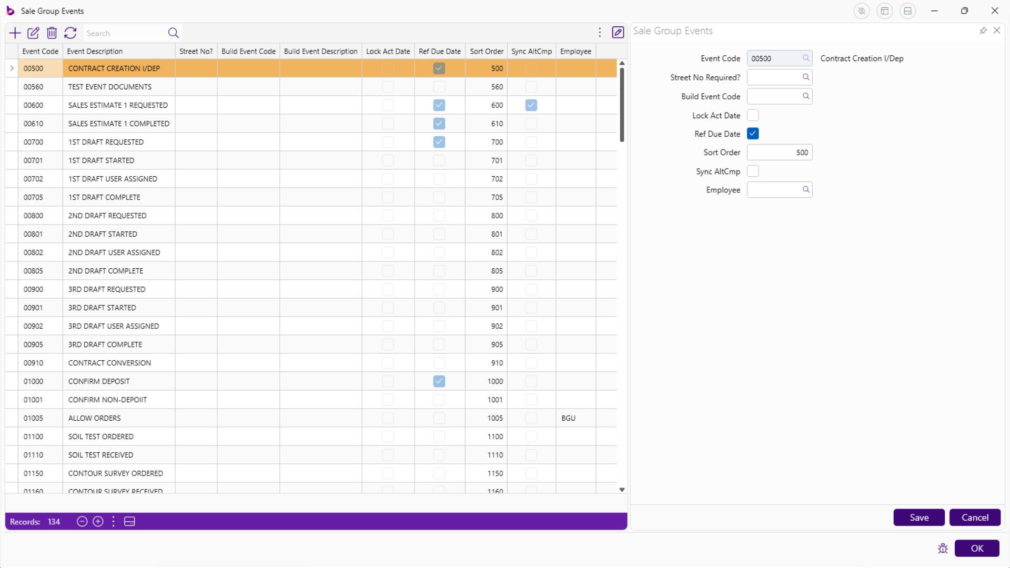Uncheck the Ref Due Date checkbox in form

point(753,134)
